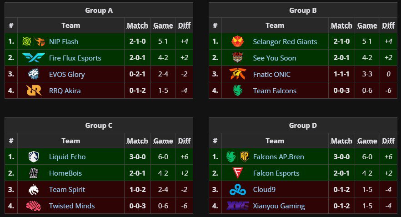Click the Team Spirit dragon logo
This screenshot has height=217, width=401.
pyautogui.click(x=34, y=190)
